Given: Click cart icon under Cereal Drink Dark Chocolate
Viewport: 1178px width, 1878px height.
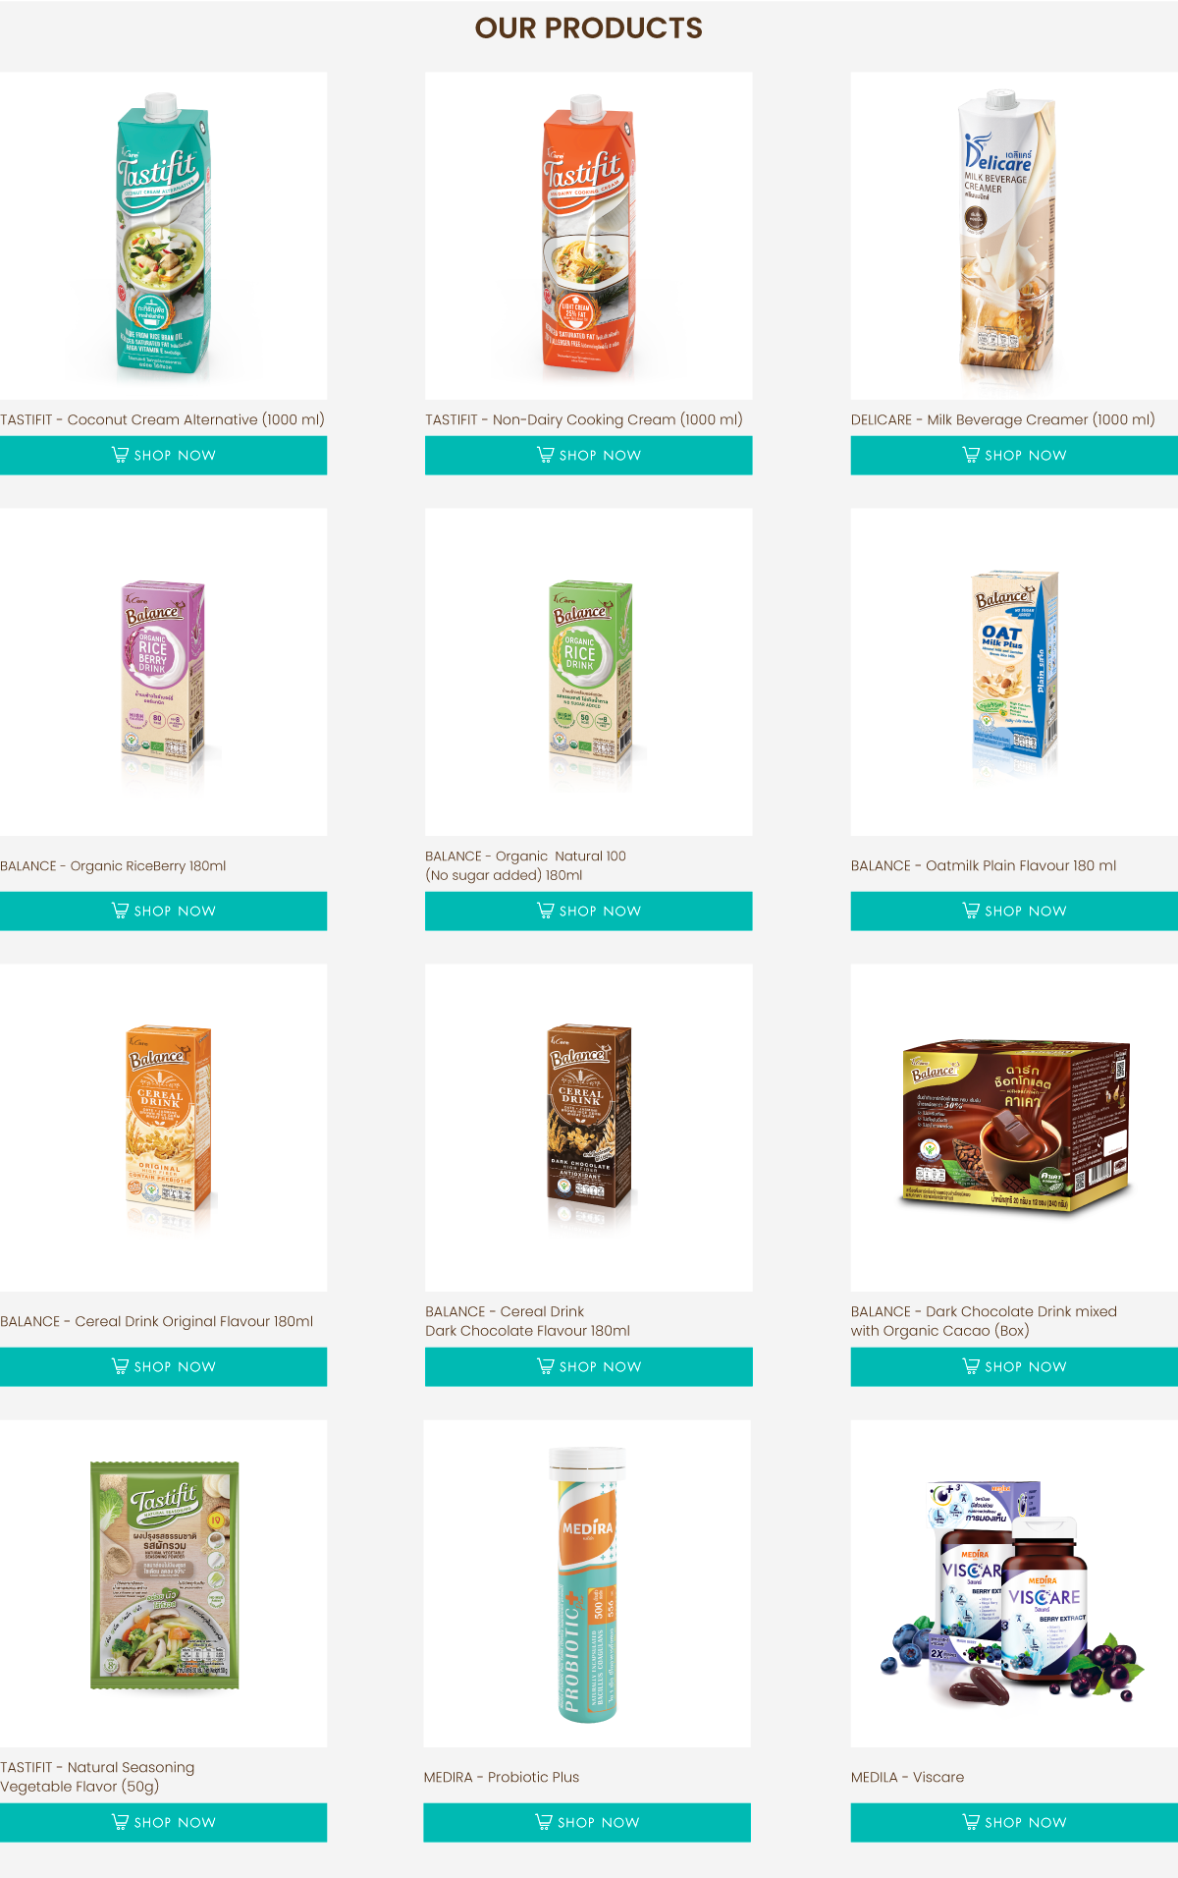Looking at the screenshot, I should tap(545, 1366).
